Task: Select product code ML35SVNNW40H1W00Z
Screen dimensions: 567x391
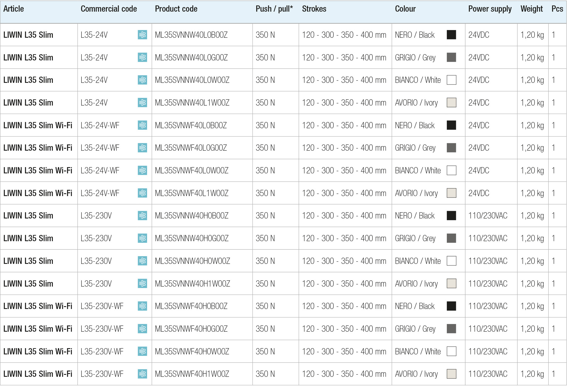Action: tap(193, 284)
